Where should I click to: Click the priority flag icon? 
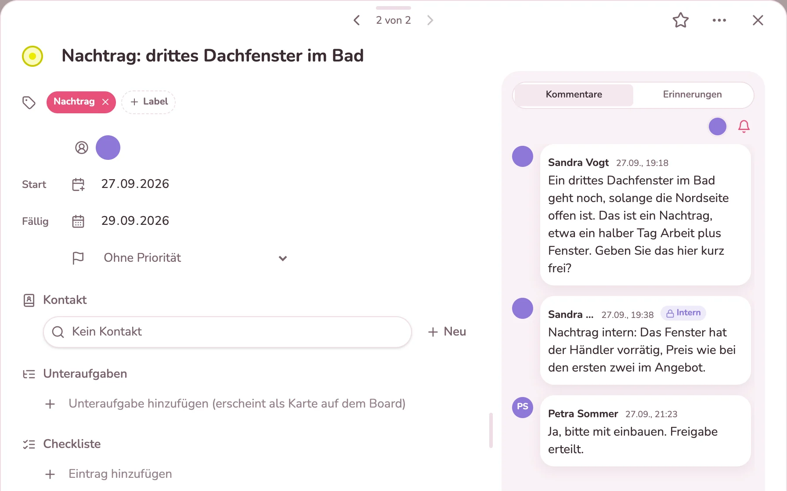tap(78, 258)
